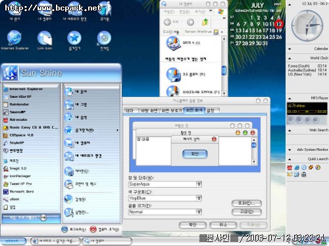The image size is (329, 246).
Task: Open the DVD/CD-RW drive in My Computer
Action: click(193, 92)
